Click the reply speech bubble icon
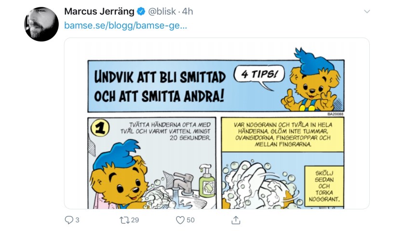 click(69, 220)
